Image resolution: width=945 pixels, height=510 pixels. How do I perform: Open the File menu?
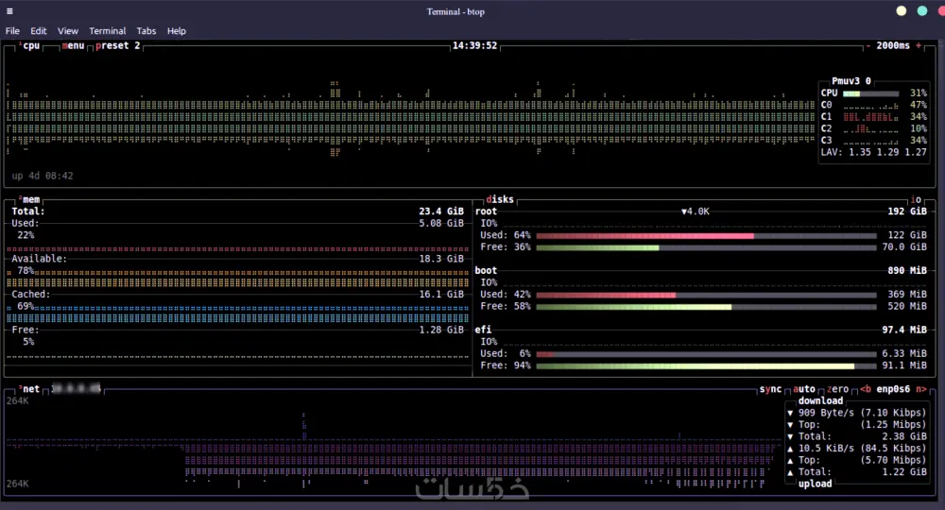(12, 31)
